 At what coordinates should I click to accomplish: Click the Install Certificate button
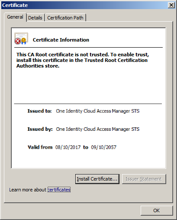pos(97,179)
